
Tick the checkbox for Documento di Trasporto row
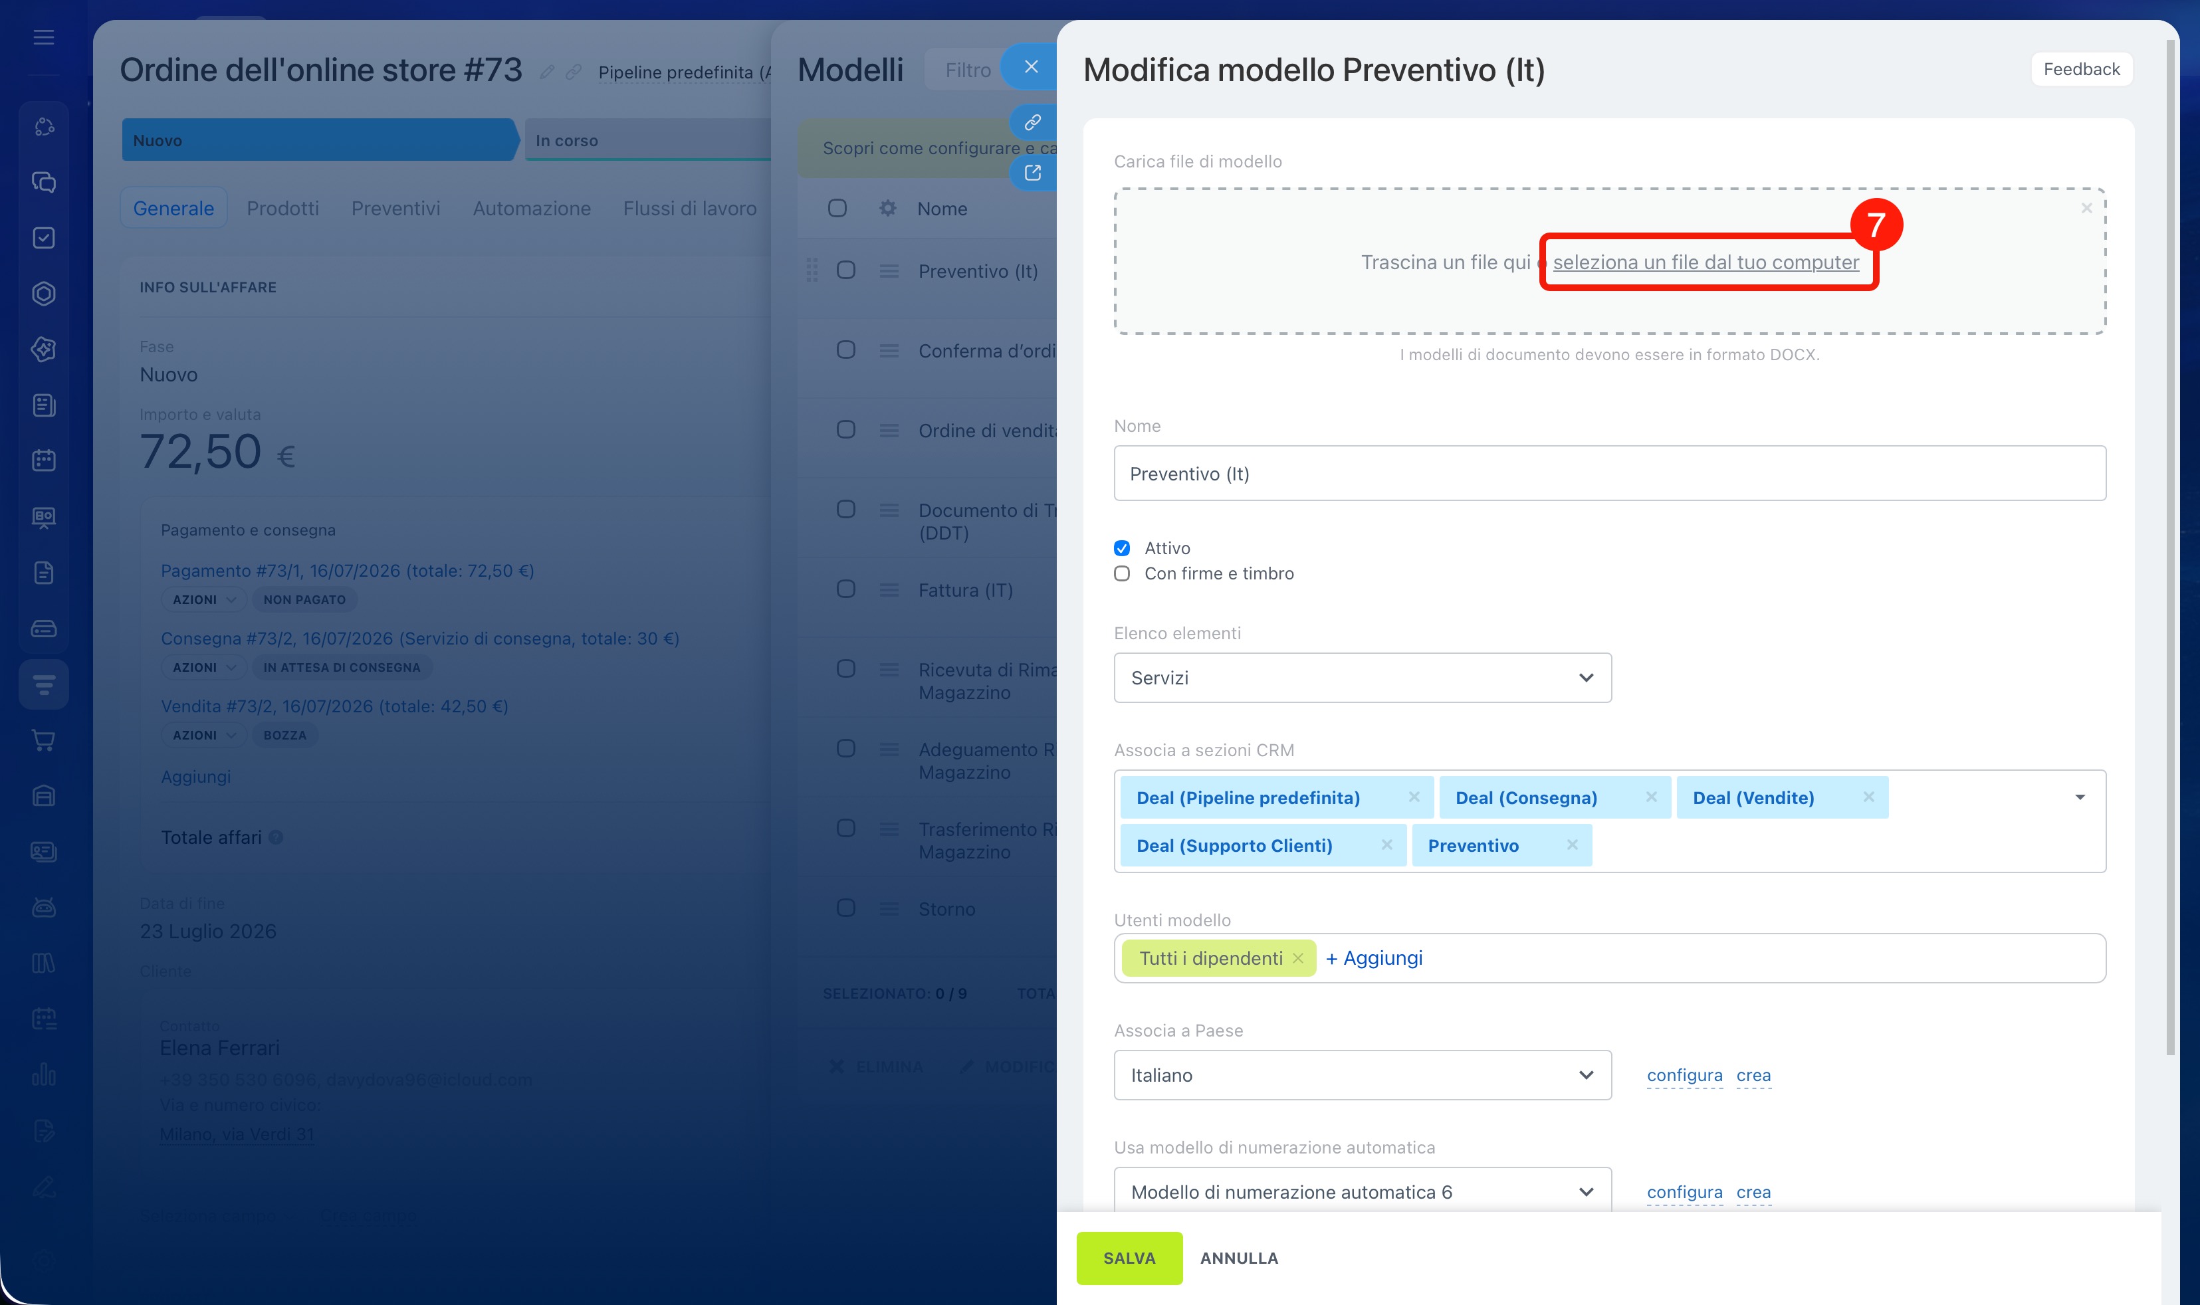[845, 509]
